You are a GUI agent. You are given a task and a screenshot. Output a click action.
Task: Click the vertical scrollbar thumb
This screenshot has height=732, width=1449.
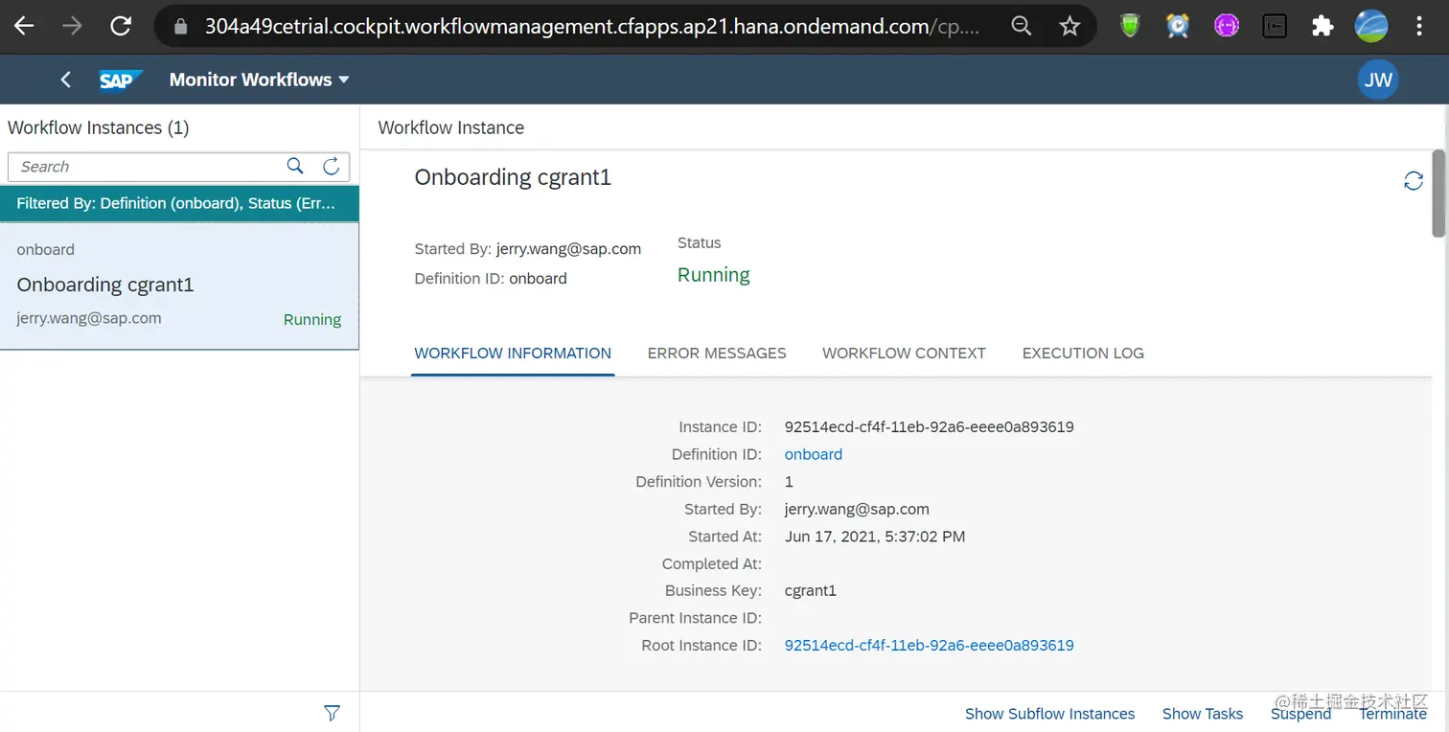[1438, 193]
